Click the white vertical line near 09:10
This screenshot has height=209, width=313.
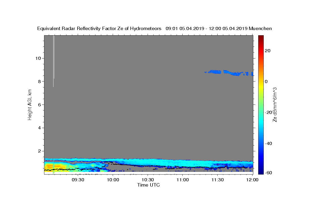(53, 61)
